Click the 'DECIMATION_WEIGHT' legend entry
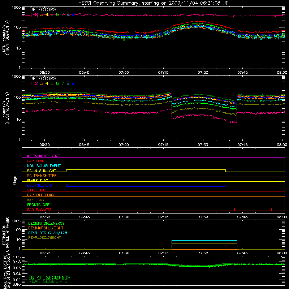Viewport: 289px width, 289px height. coord(46,228)
